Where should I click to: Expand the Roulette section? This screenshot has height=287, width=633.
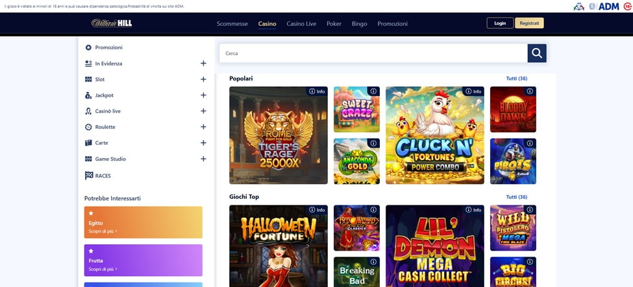(x=203, y=127)
